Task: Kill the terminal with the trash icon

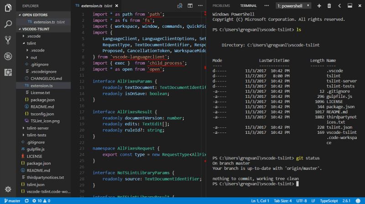Action: [329, 6]
